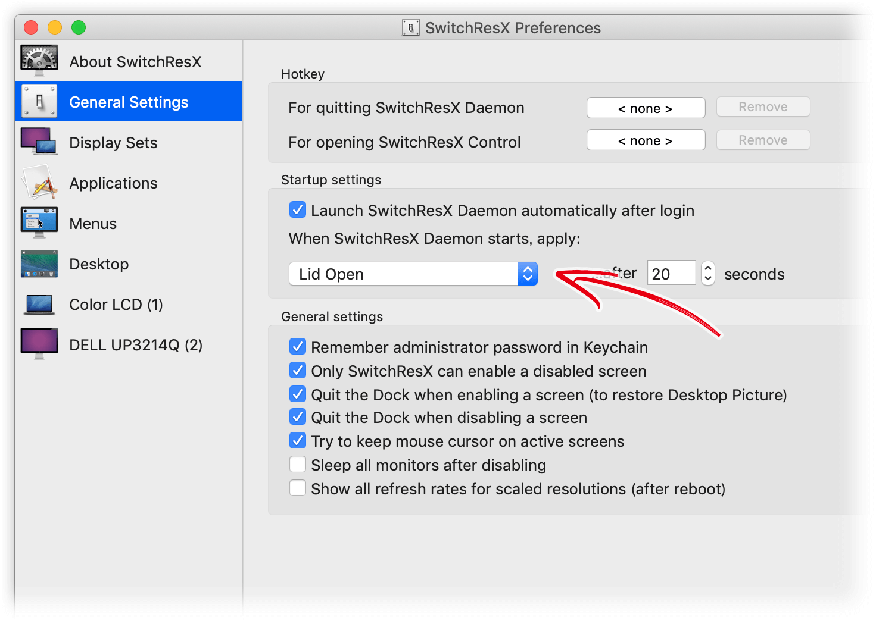This screenshot has height=621, width=876.
Task: Open the Display Sets monitors icon
Action: 39,142
